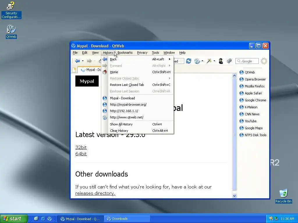Open the NTFS Disk Tools sidebar bookmark
Image resolution: width=298 pixels, height=223 pixels.
click(x=253, y=135)
